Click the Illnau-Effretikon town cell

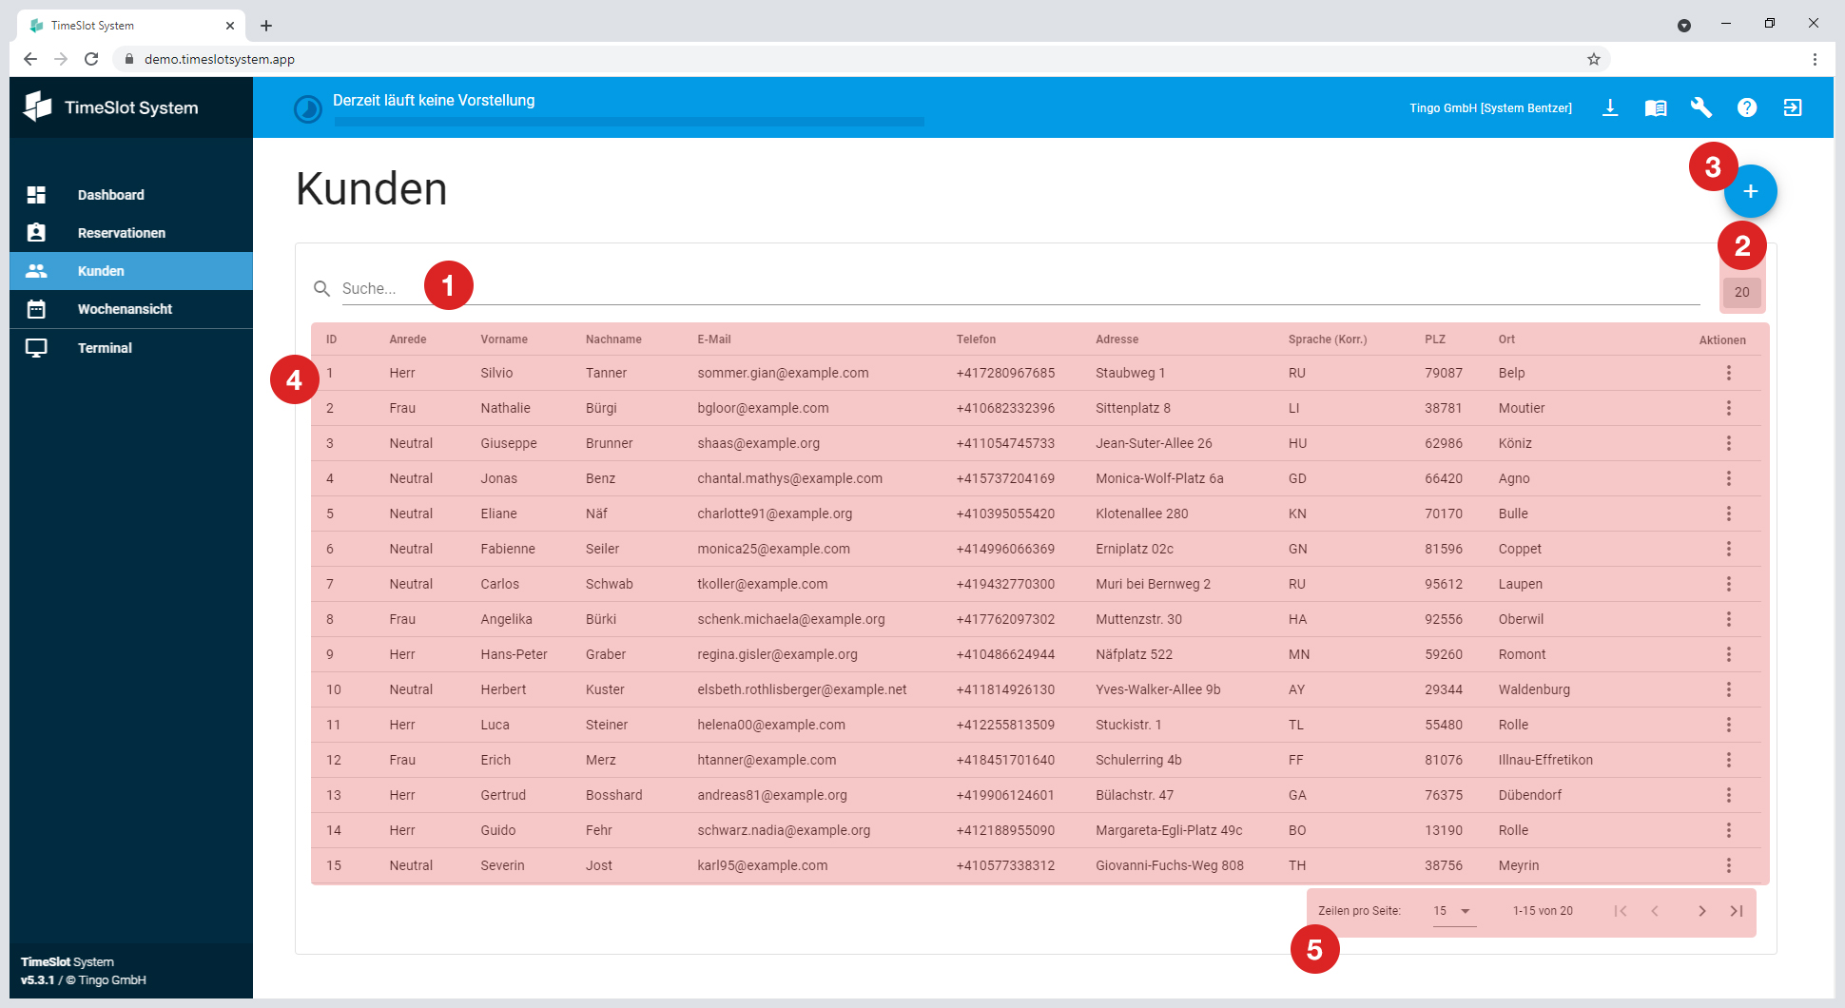[1545, 760]
